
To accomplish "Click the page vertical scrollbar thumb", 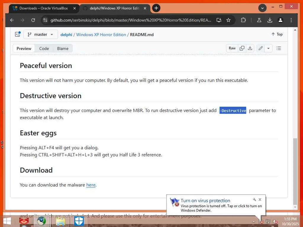I will 295,171.
